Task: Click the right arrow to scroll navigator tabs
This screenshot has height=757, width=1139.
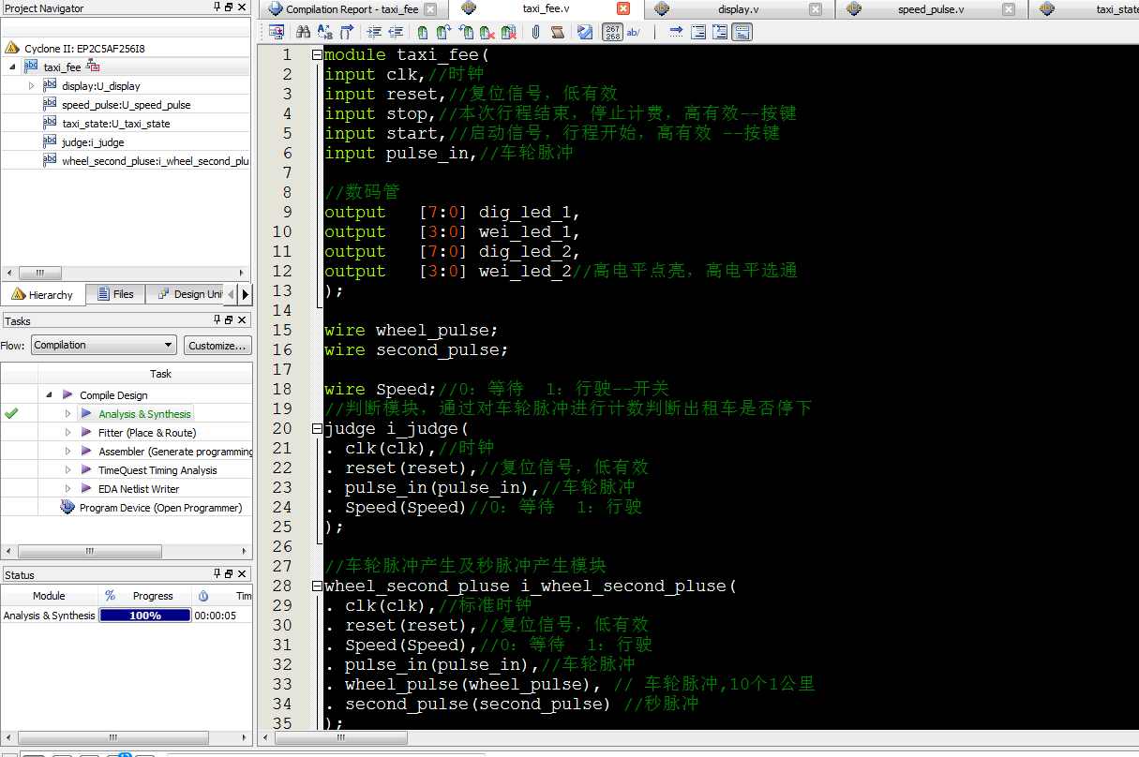Action: (x=246, y=294)
